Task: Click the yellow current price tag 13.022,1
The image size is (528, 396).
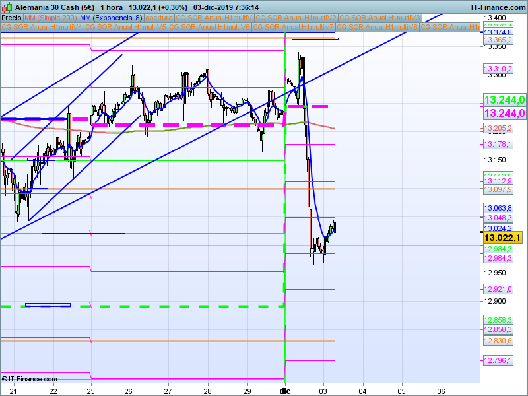Action: click(503, 238)
